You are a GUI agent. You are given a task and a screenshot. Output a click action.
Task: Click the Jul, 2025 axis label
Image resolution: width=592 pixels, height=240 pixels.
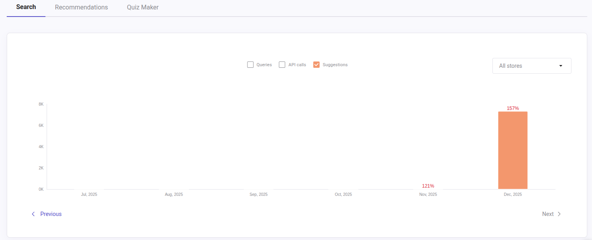pyautogui.click(x=89, y=194)
